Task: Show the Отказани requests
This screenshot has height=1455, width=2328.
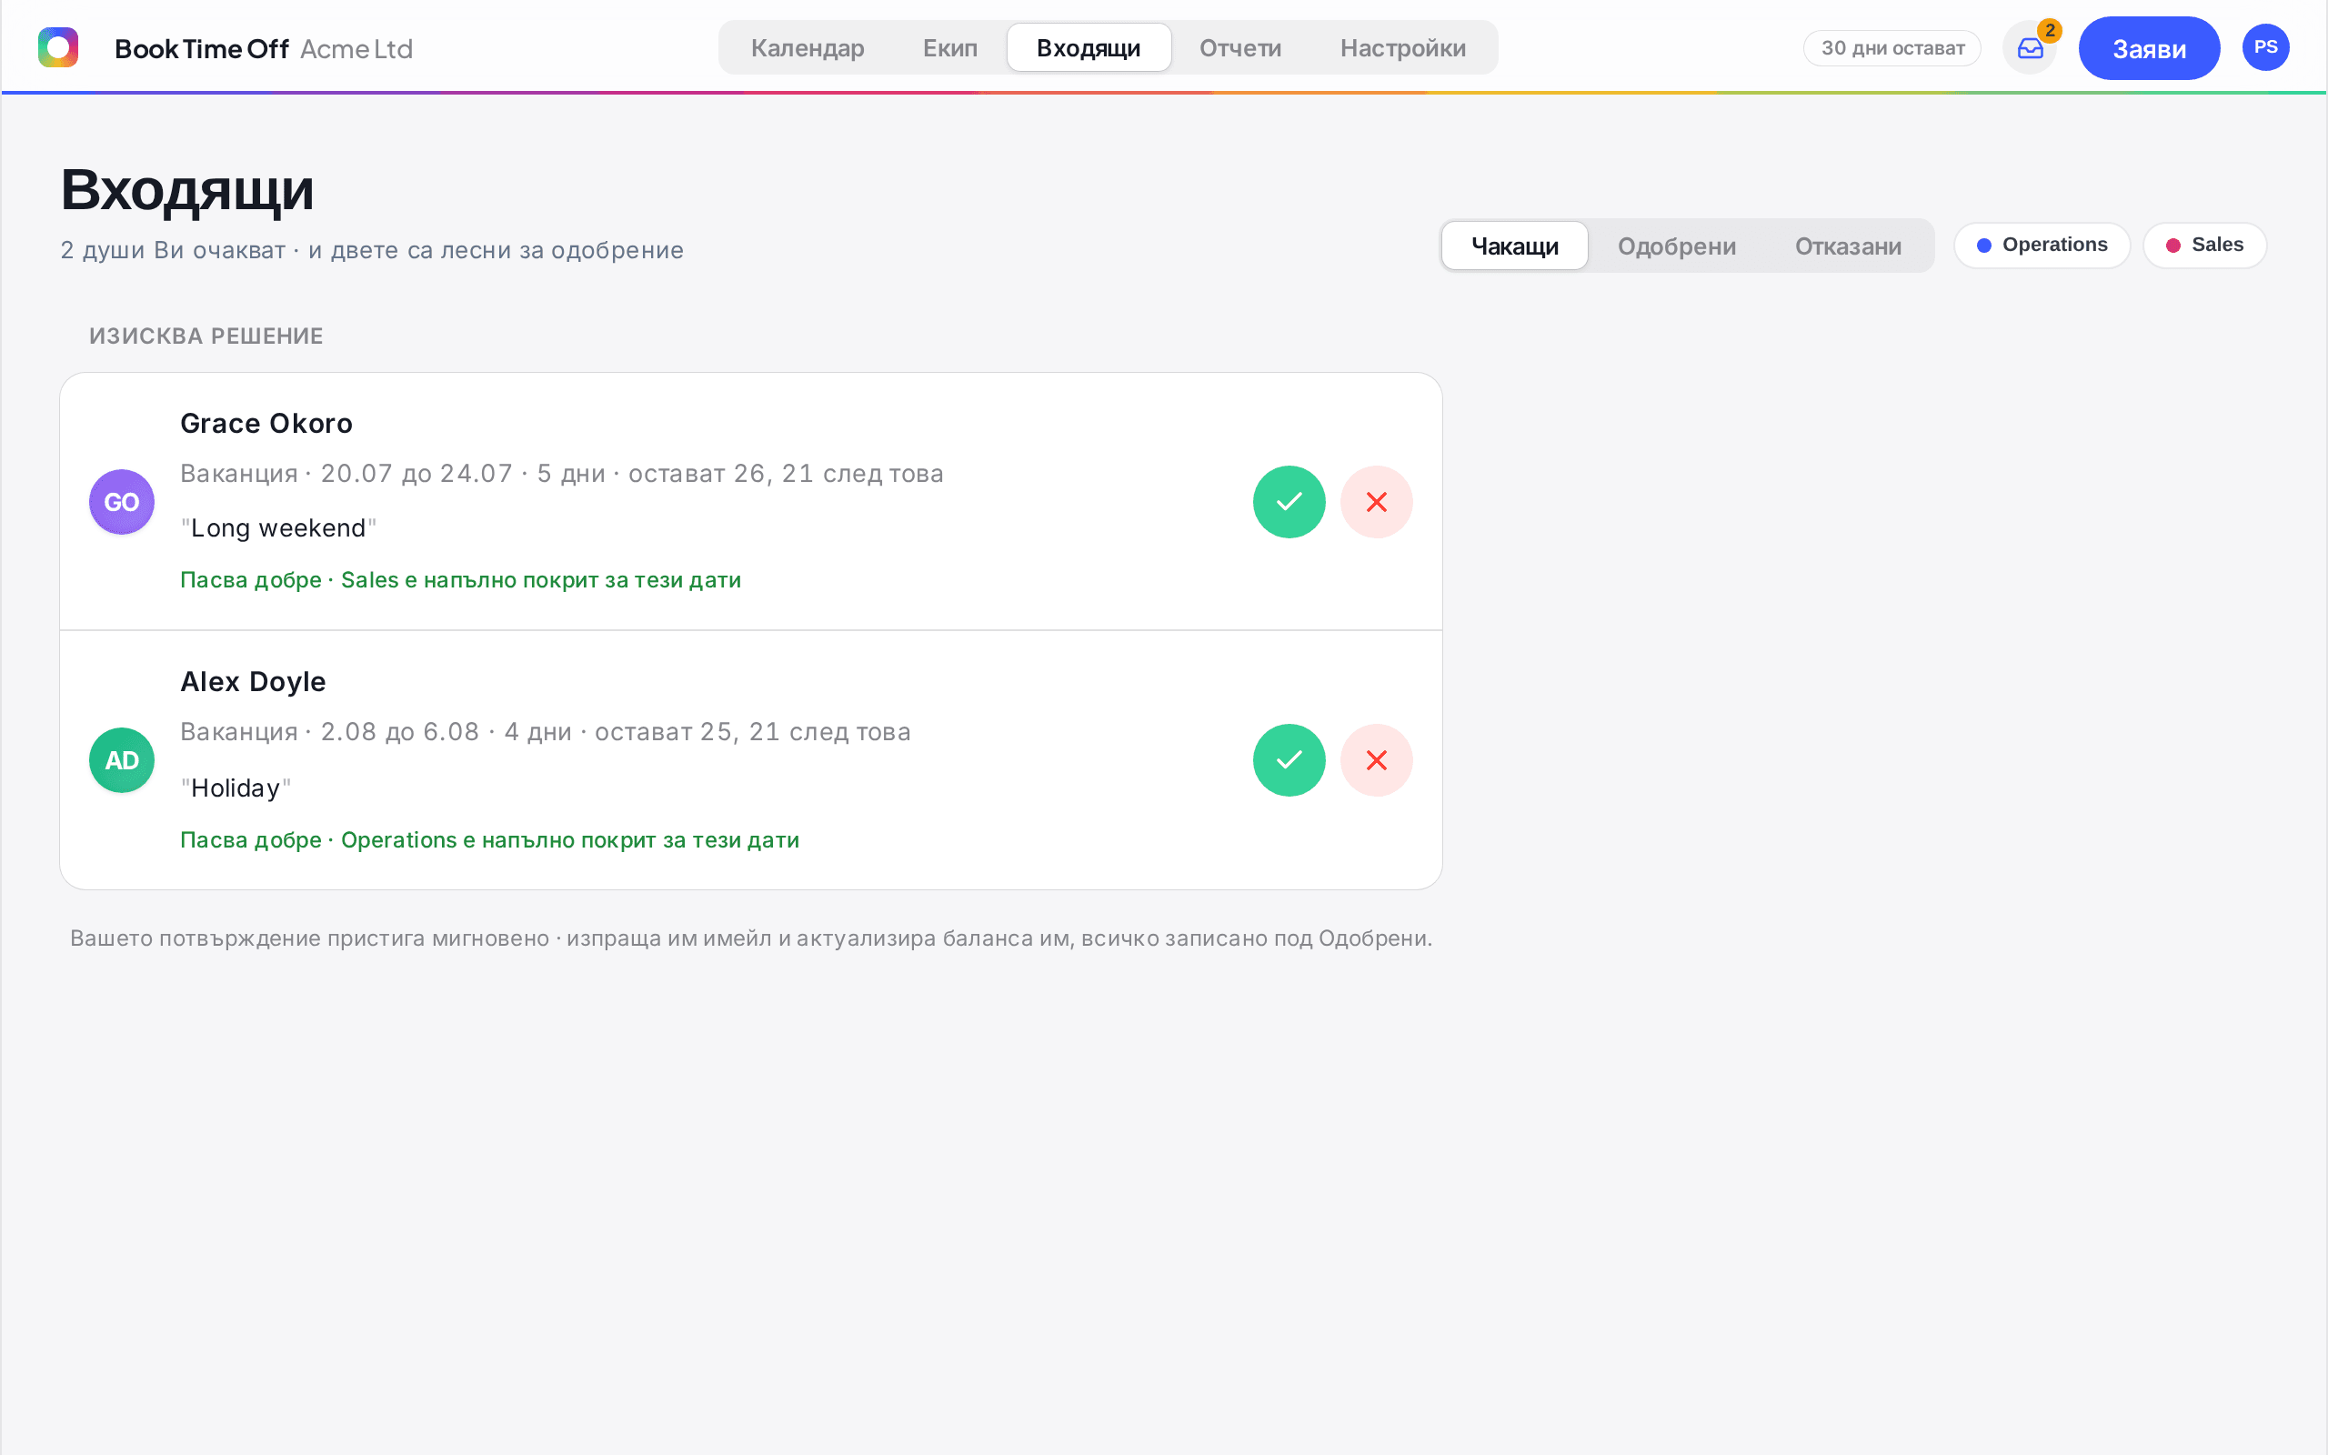Action: point(1847,246)
